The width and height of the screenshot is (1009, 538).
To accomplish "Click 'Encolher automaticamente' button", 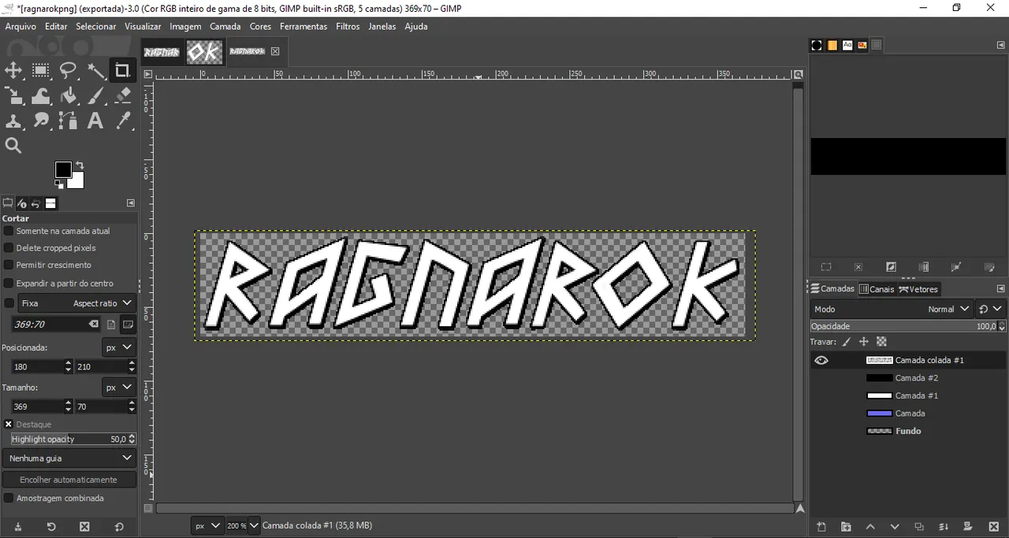I will click(x=69, y=480).
